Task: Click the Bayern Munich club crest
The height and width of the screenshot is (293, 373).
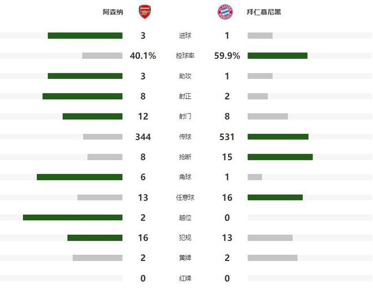Action: [x=224, y=11]
